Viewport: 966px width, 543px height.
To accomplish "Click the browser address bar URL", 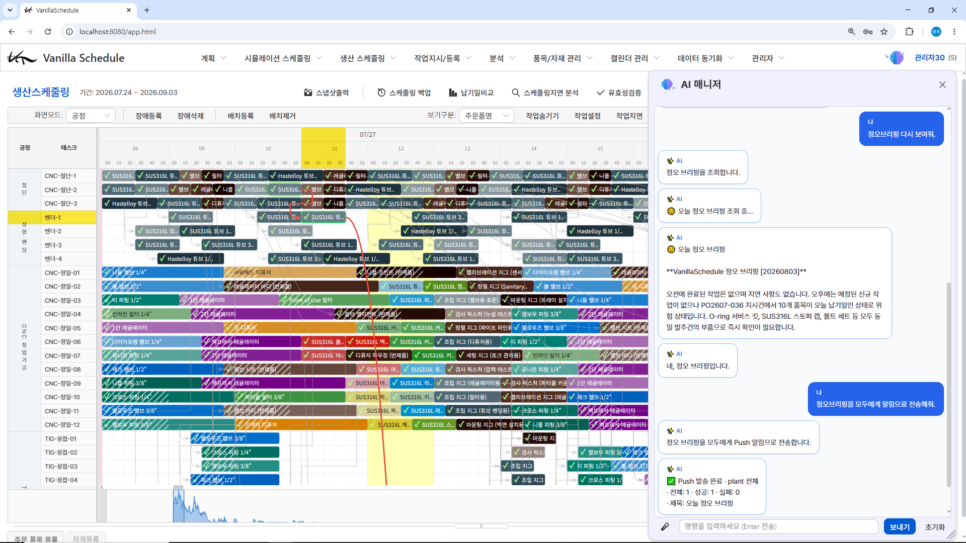I will tap(118, 32).
